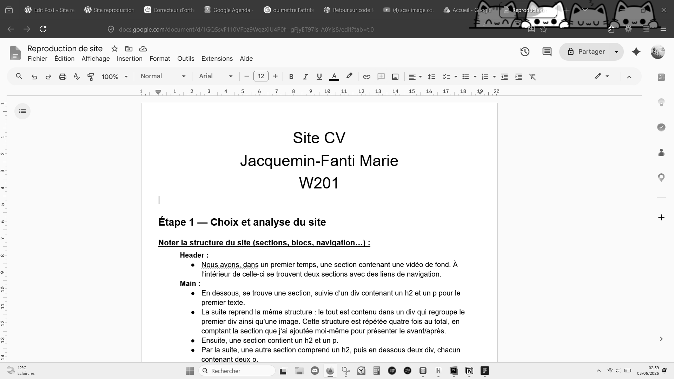The image size is (674, 379).
Task: Click the font size field
Action: (x=261, y=76)
